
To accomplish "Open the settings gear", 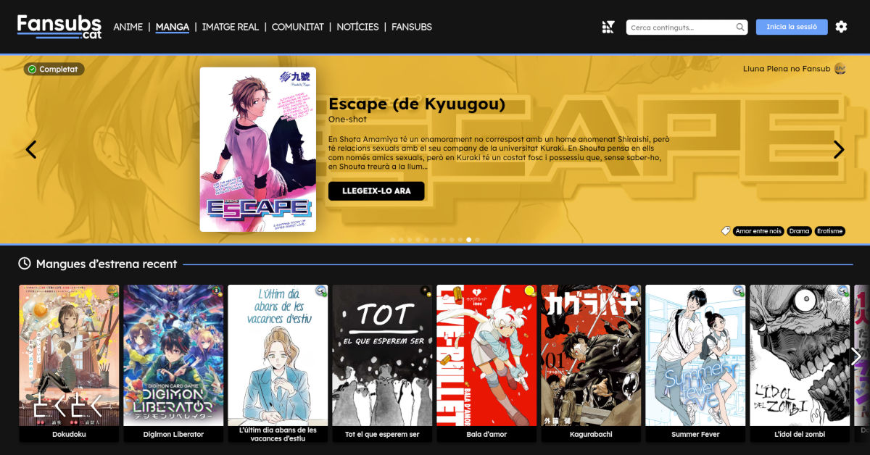I will coord(841,27).
